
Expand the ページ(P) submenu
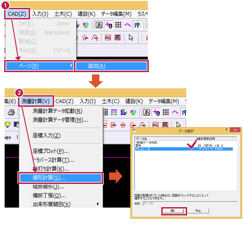(39, 66)
